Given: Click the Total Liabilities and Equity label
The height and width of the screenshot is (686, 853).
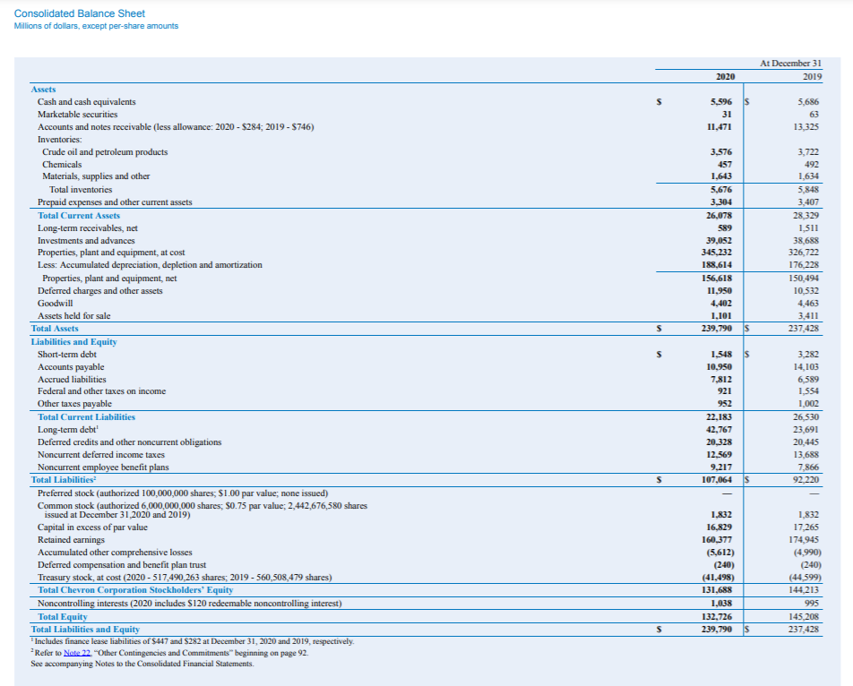Looking at the screenshot, I should click(x=85, y=630).
